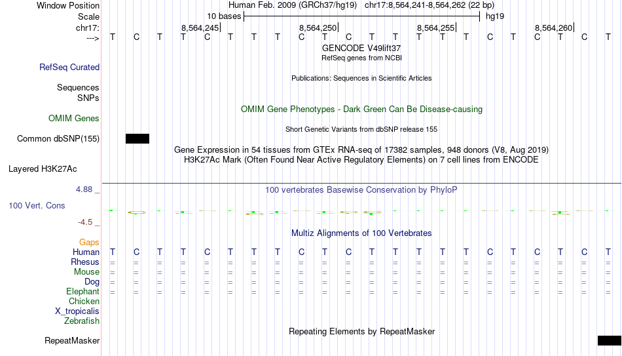Click the OMIM Gene Phenotypes track title
Screen dimensions: 622x356
coord(362,109)
